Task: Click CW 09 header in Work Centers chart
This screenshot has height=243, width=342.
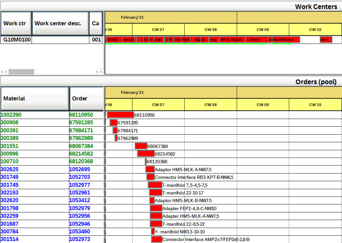Action: click(x=263, y=29)
